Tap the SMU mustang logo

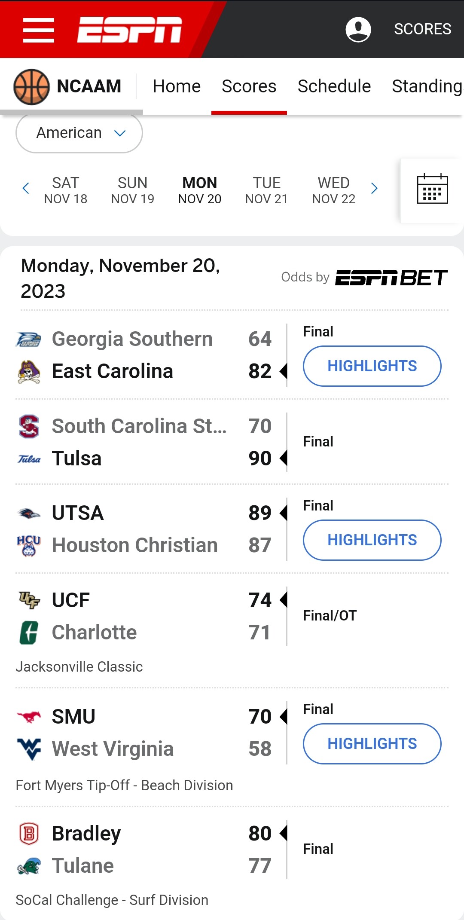pyautogui.click(x=29, y=716)
